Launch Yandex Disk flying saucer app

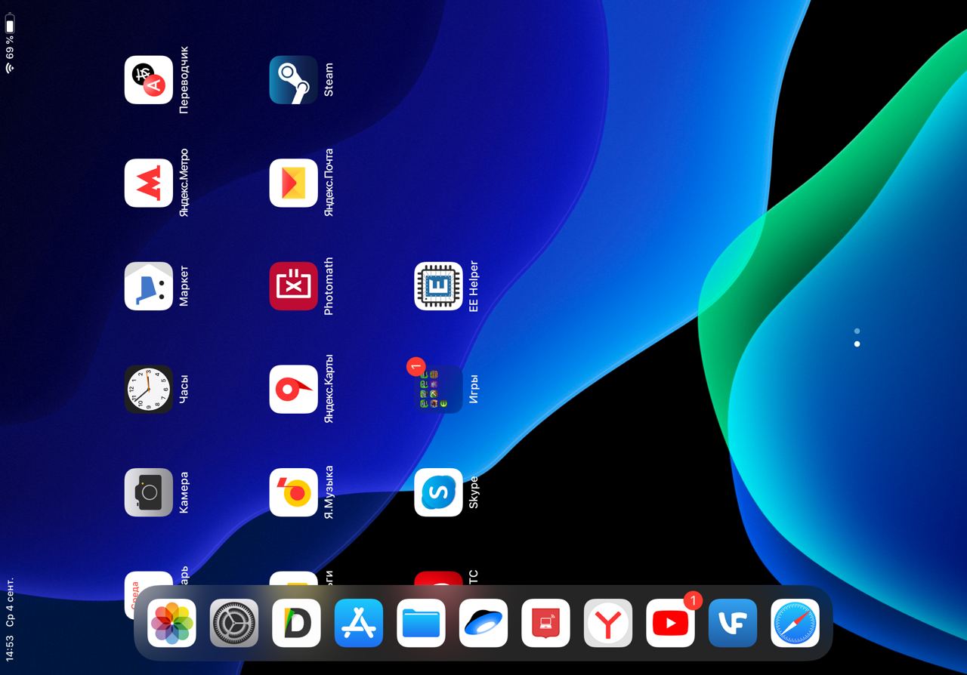tap(483, 623)
